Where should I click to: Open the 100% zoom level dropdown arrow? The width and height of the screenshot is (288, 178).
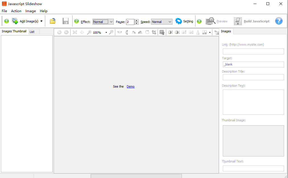pos(106,33)
